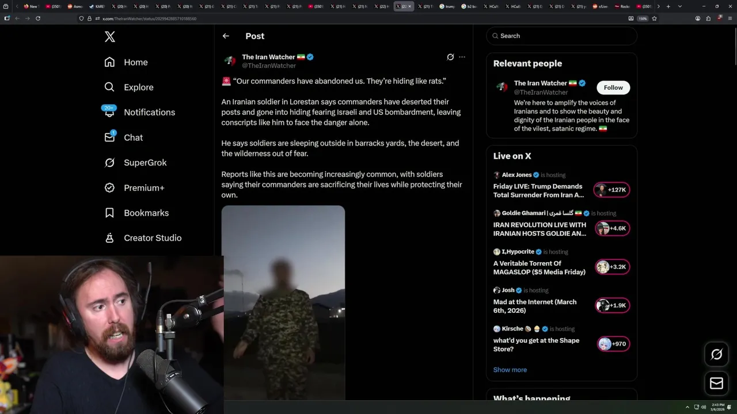This screenshot has height=414, width=737.
Task: Open volume control in system tray
Action: [704, 407]
